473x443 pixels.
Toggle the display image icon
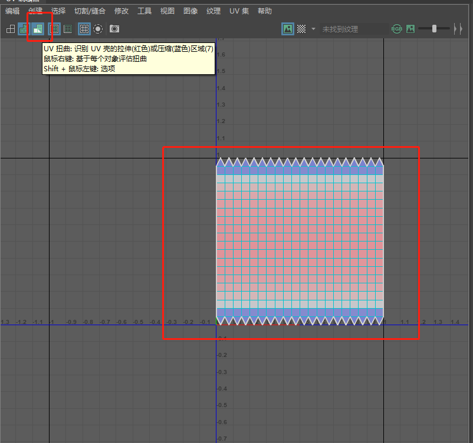(288, 29)
